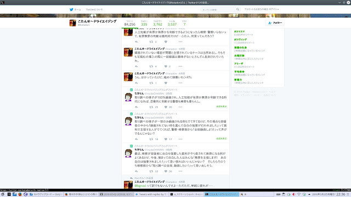Switch to 2016-05-02-205938 taskbar window
Screen dimensions: 351x197
(116, 194)
